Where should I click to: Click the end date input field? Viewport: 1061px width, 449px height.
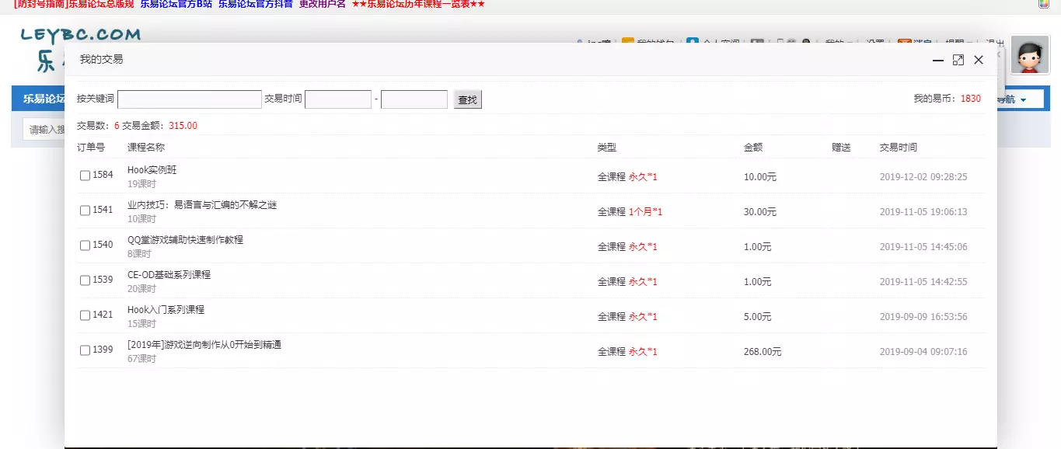414,99
